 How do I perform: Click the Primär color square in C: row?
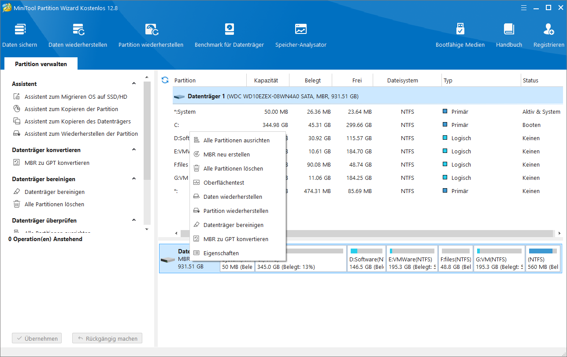pos(445,125)
